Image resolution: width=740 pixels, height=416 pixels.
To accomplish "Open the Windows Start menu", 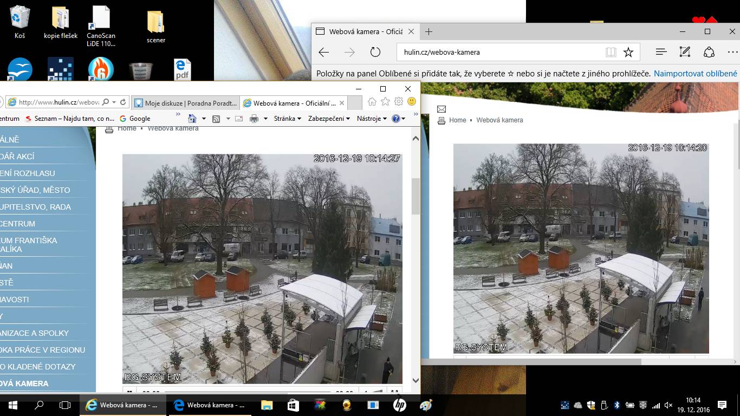I will [13, 405].
